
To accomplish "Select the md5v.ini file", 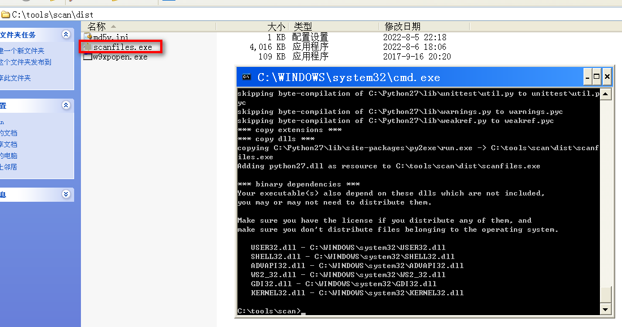I will click(x=111, y=38).
